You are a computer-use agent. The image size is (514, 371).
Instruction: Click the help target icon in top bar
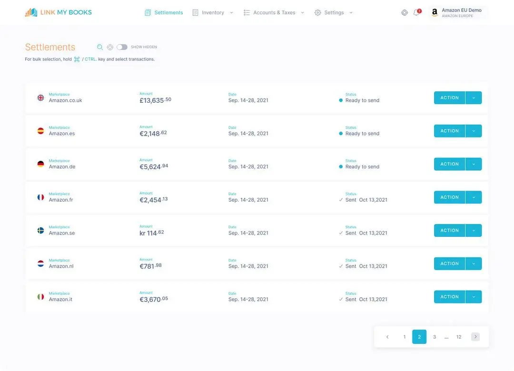point(404,12)
